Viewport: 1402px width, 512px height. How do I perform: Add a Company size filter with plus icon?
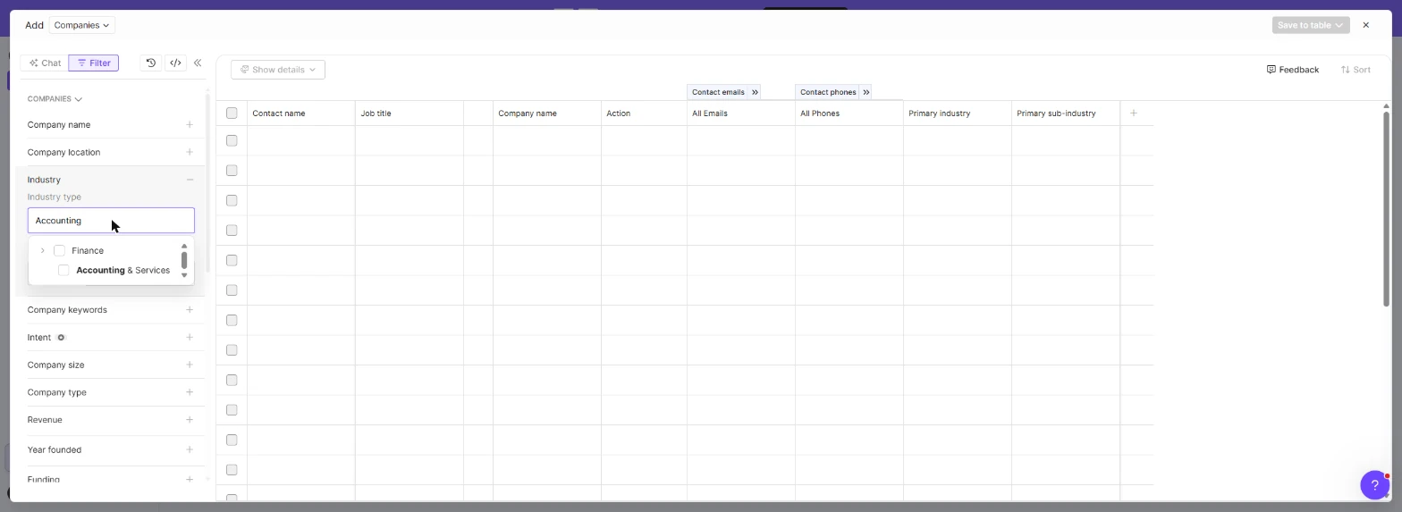(x=190, y=365)
